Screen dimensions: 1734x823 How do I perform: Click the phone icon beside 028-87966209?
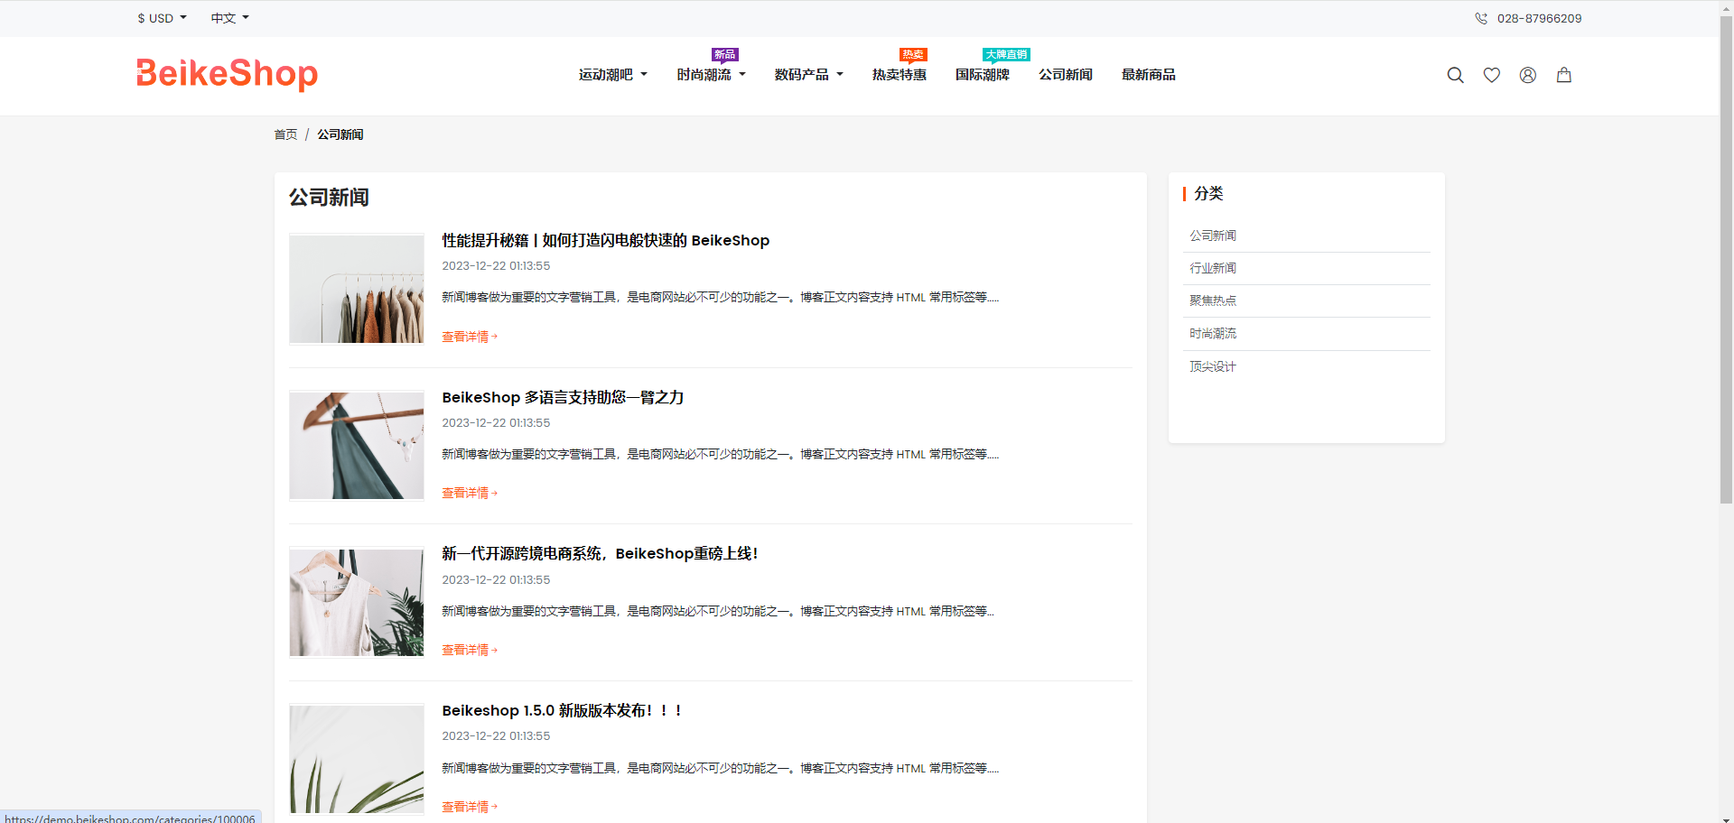click(x=1481, y=18)
